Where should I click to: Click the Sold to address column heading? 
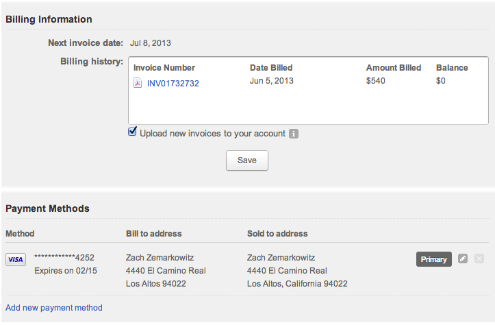[277, 234]
